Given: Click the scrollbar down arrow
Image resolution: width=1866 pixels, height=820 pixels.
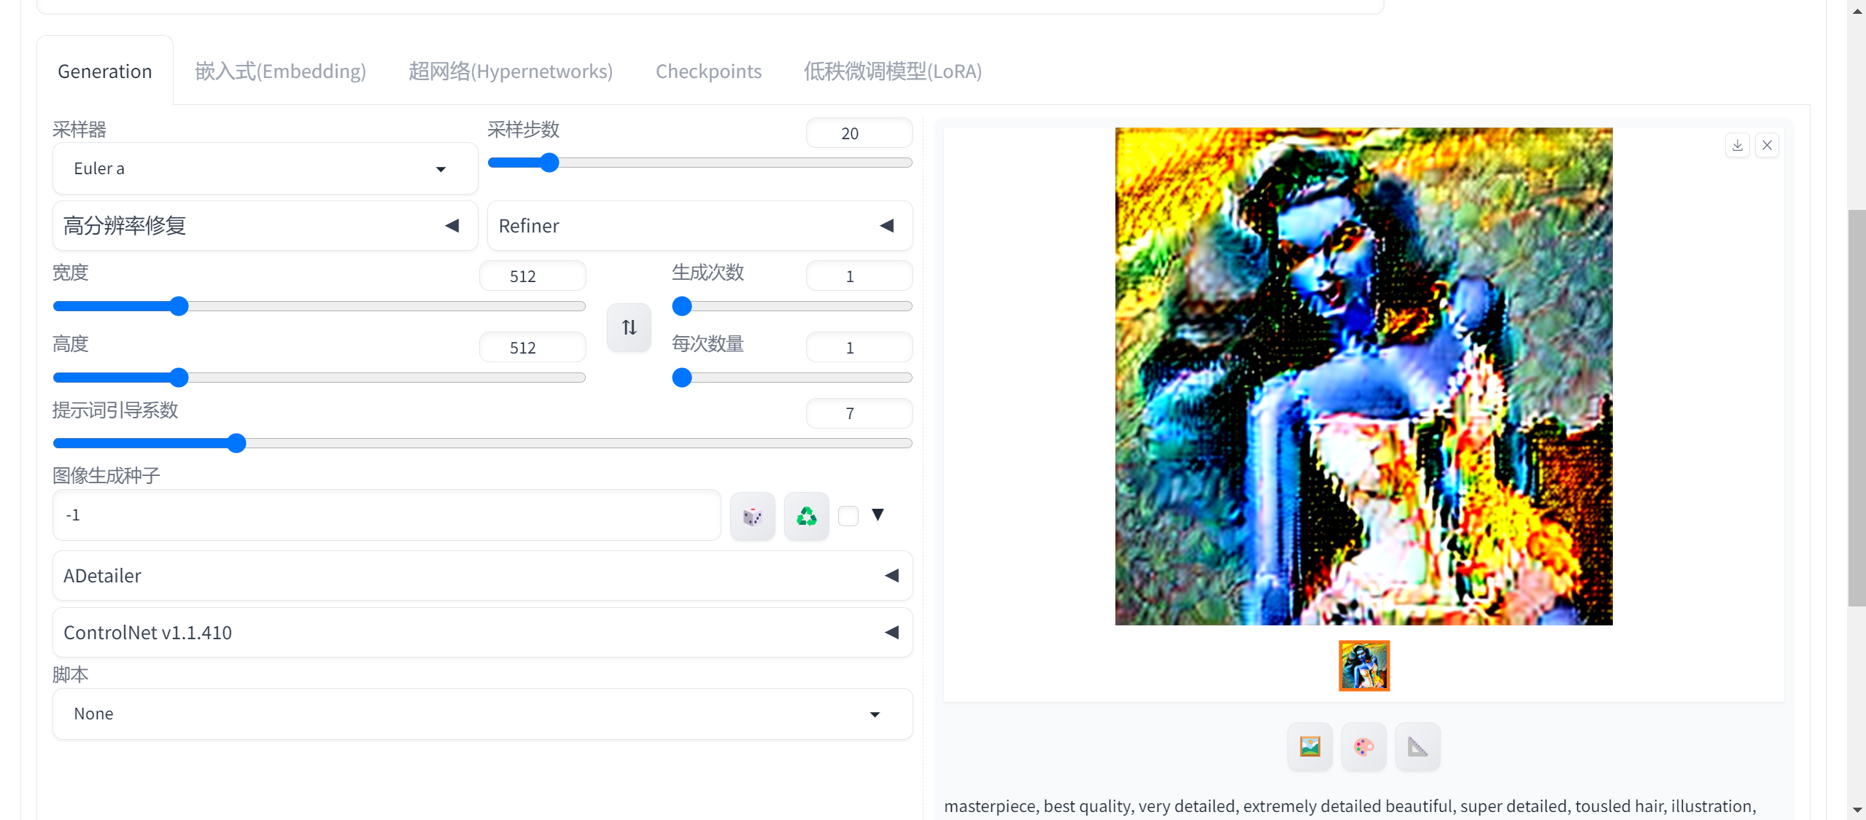Looking at the screenshot, I should click(1857, 810).
